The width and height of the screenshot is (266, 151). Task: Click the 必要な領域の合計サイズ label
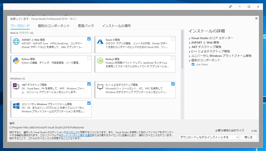coord(230,130)
